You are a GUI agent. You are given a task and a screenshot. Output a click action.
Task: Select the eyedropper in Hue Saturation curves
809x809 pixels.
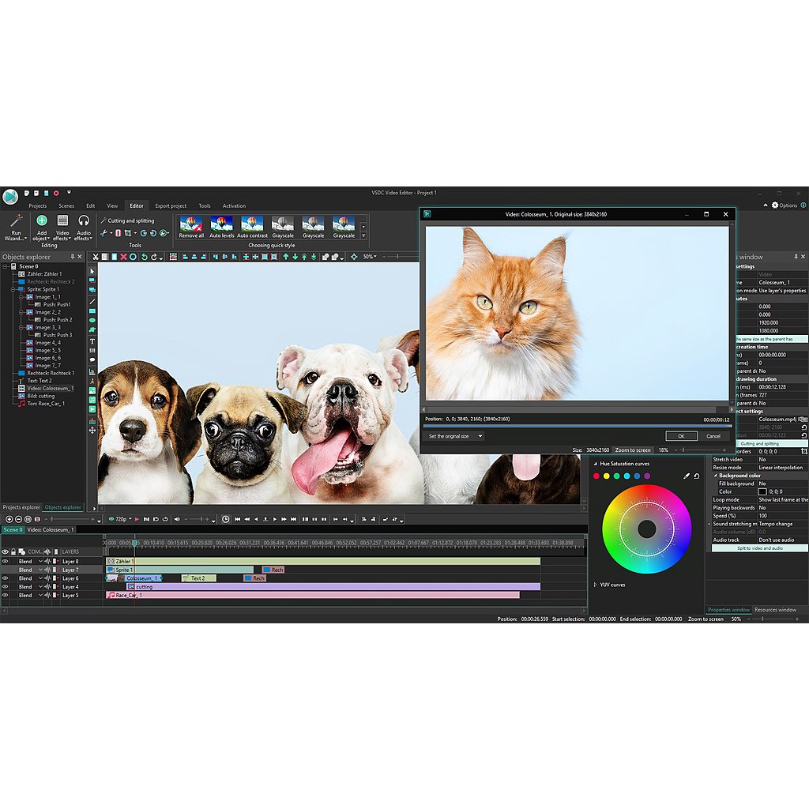pos(687,476)
